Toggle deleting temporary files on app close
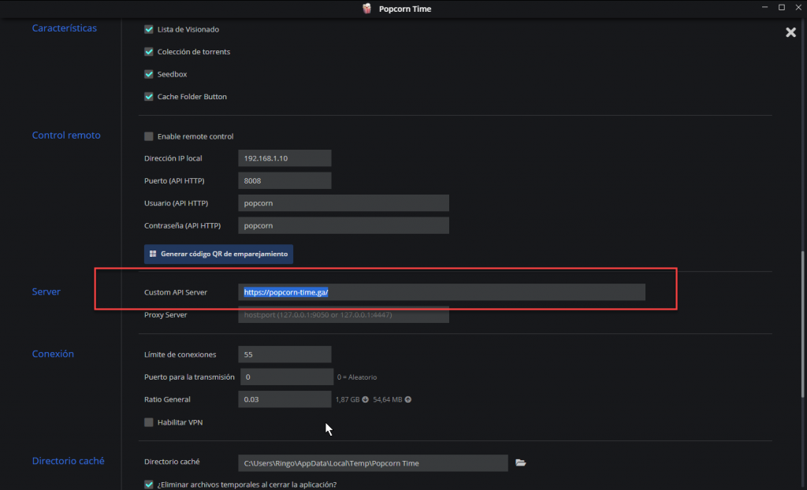 (149, 484)
